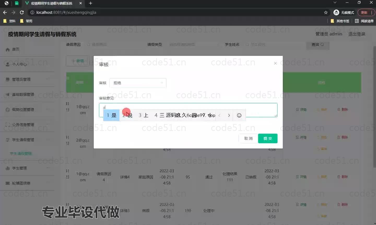Collapse 学生请假管理 parent menu

pos(27,140)
